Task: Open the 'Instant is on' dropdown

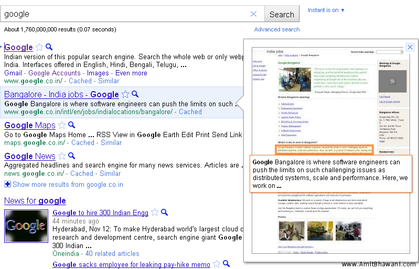Action: point(326,10)
